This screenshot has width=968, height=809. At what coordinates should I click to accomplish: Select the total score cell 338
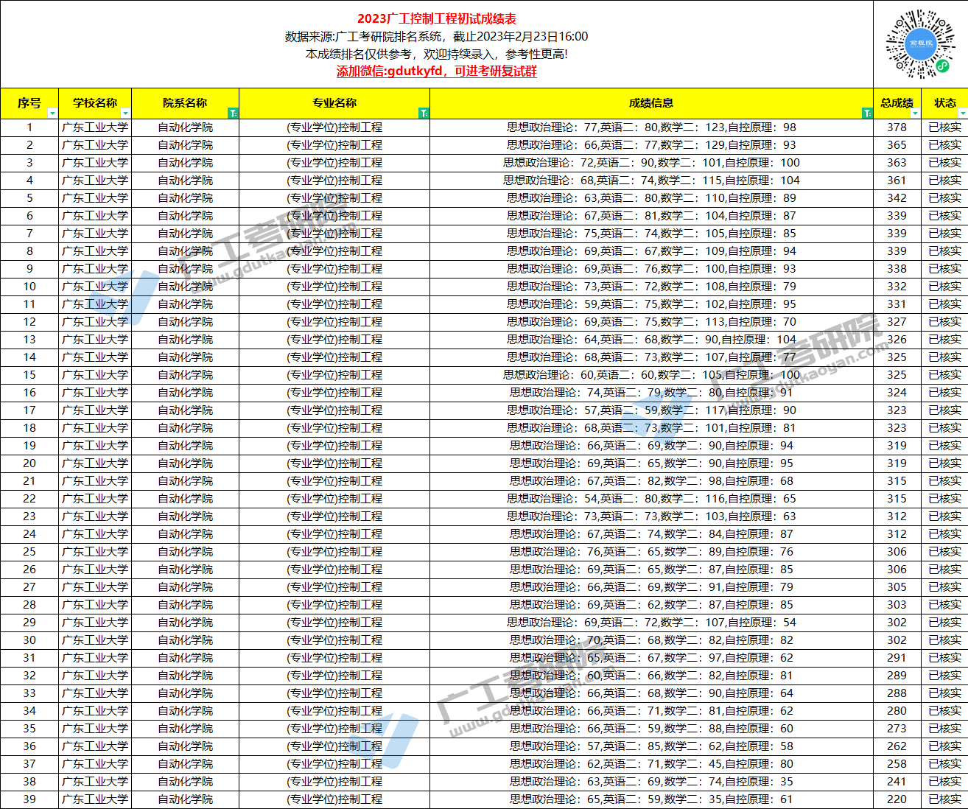(x=897, y=269)
